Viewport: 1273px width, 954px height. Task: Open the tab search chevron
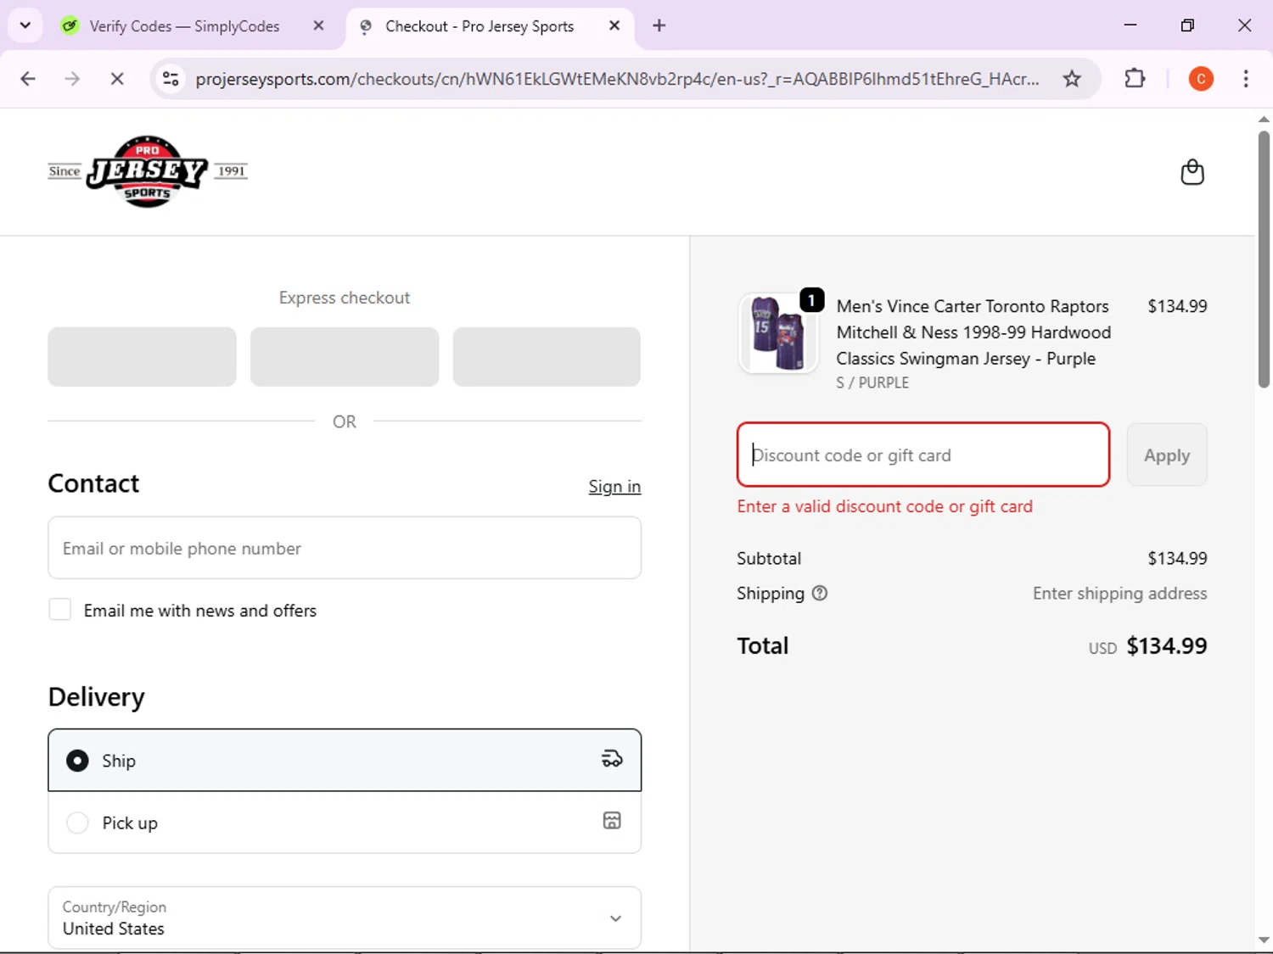(25, 25)
